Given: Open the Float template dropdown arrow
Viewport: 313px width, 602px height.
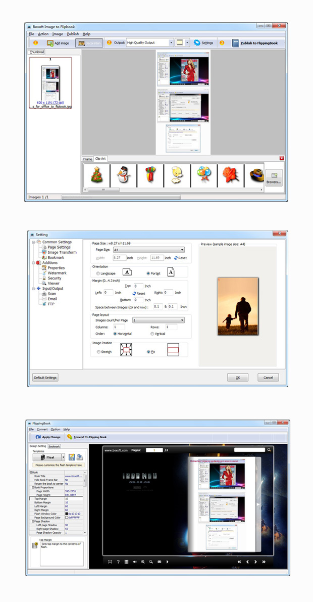Looking at the screenshot, I should coord(63,457).
